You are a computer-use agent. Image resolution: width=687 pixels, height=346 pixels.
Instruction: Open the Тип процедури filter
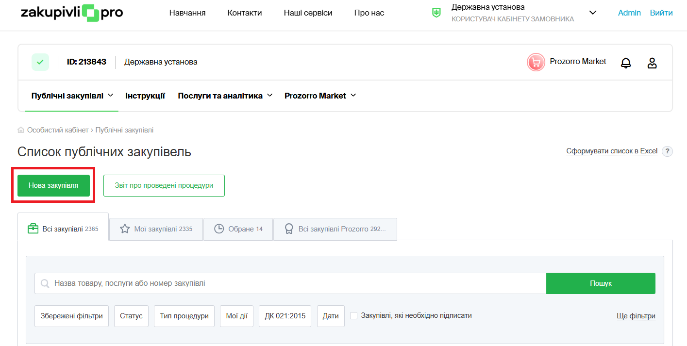click(x=184, y=316)
